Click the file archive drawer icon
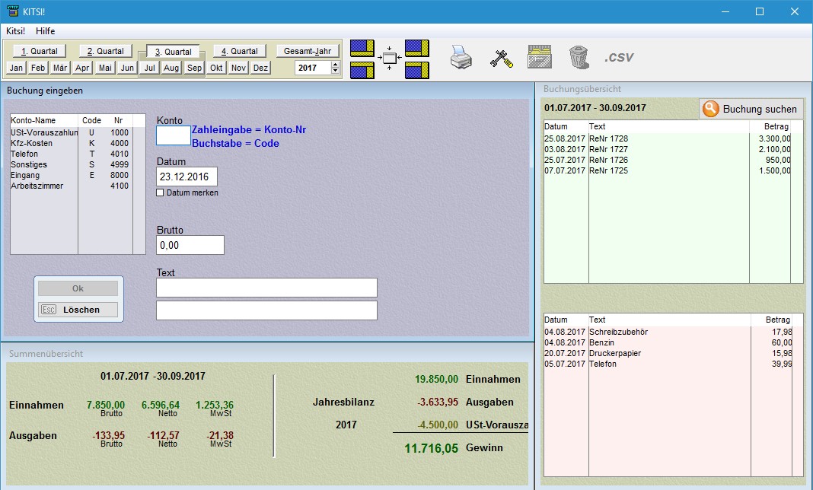Screen dimensions: 813x490 [x=540, y=58]
